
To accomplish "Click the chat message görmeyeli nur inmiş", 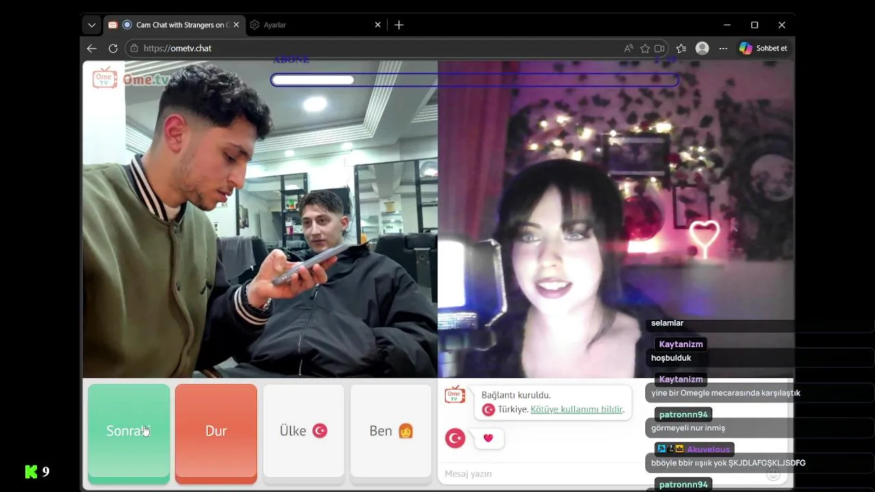I will (x=688, y=428).
